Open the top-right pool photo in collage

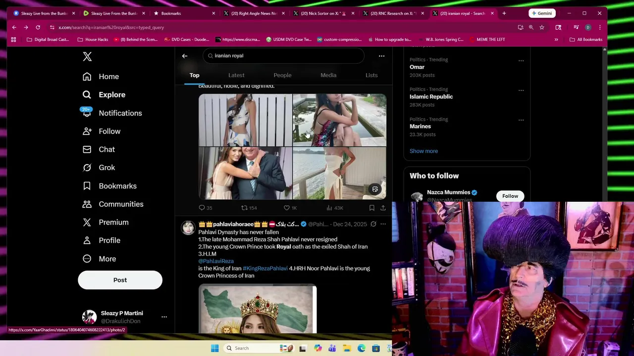339,120
